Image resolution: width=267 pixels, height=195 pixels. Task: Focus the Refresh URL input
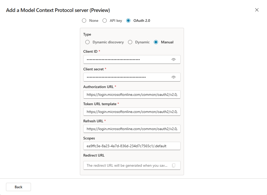tap(132, 129)
